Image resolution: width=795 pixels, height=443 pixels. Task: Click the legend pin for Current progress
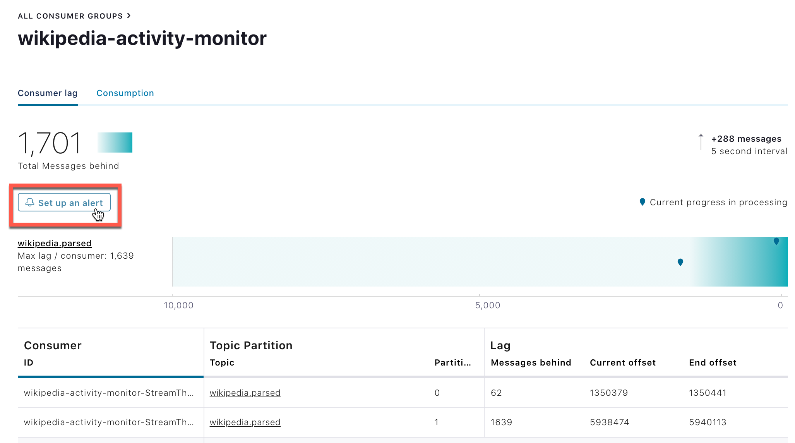coord(643,202)
